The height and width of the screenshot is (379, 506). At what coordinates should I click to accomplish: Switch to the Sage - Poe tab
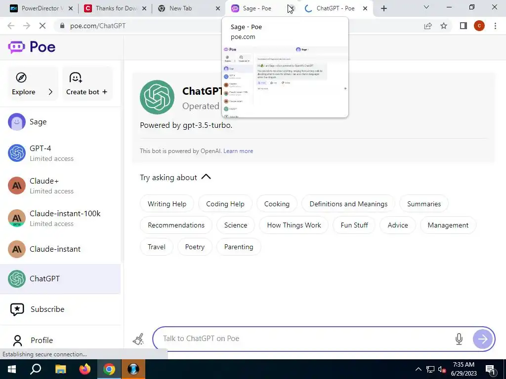tap(256, 8)
